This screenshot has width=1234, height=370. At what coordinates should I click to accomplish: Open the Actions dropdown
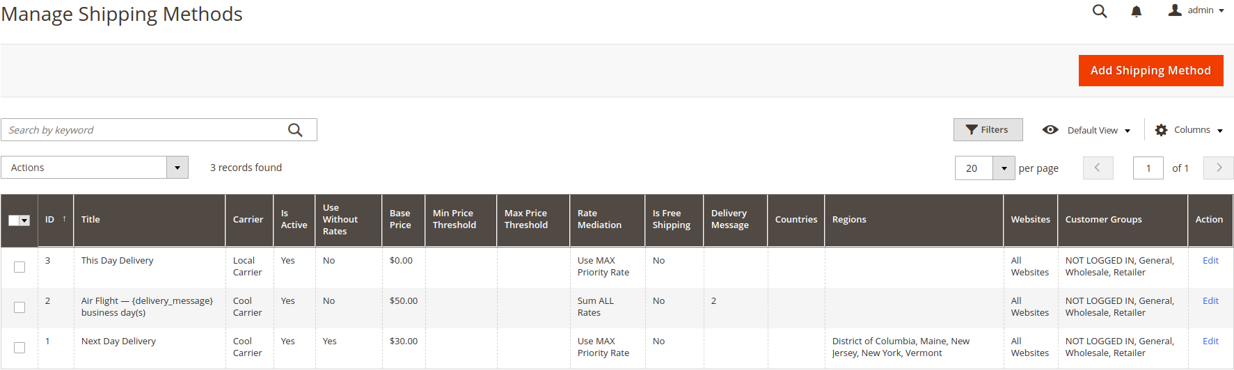[x=95, y=168]
